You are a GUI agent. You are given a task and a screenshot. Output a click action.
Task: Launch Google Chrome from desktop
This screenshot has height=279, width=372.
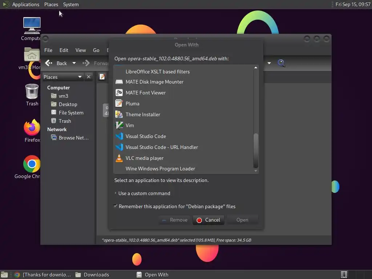pos(32,164)
